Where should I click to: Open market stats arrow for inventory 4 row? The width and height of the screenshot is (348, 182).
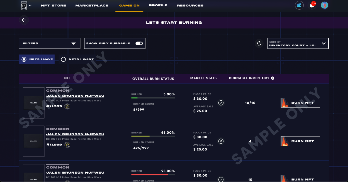point(221,141)
